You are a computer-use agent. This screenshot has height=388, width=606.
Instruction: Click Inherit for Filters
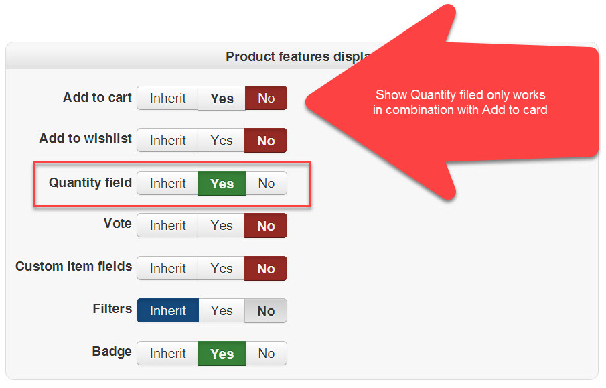167,310
